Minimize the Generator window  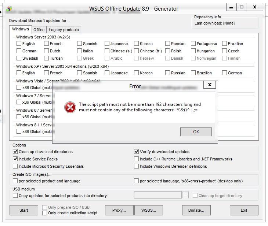click(x=231, y=7)
